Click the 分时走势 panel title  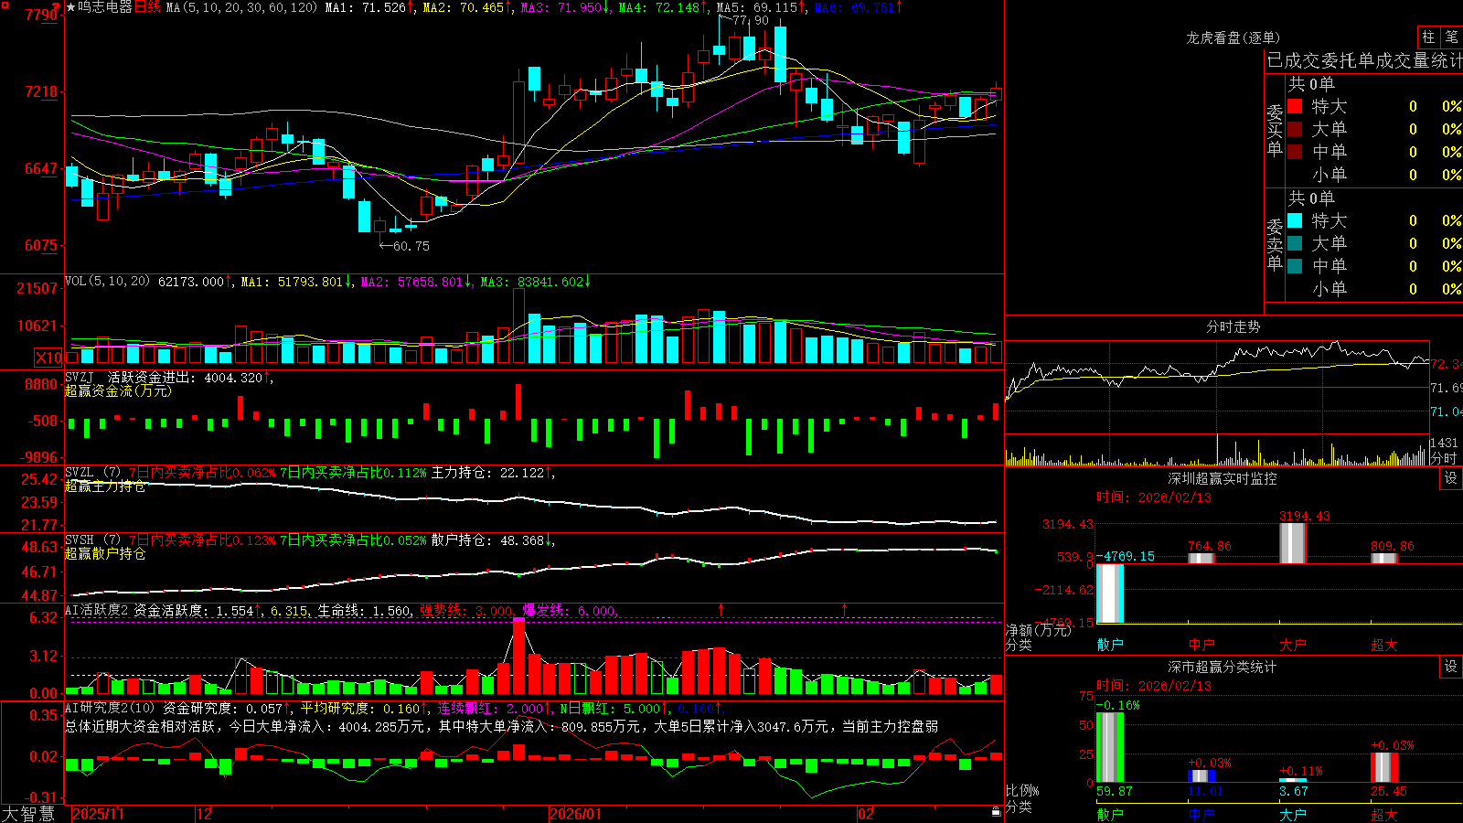click(x=1233, y=326)
